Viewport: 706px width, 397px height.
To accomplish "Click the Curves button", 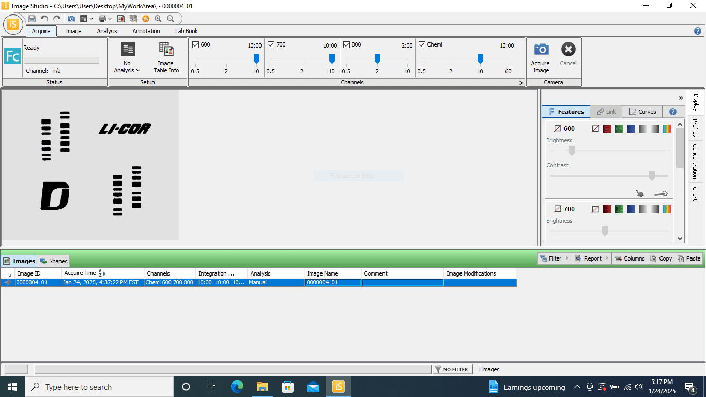I will tap(642, 112).
